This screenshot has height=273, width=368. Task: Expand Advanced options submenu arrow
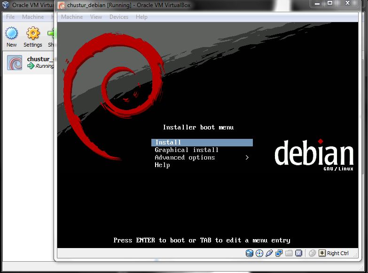tap(247, 158)
